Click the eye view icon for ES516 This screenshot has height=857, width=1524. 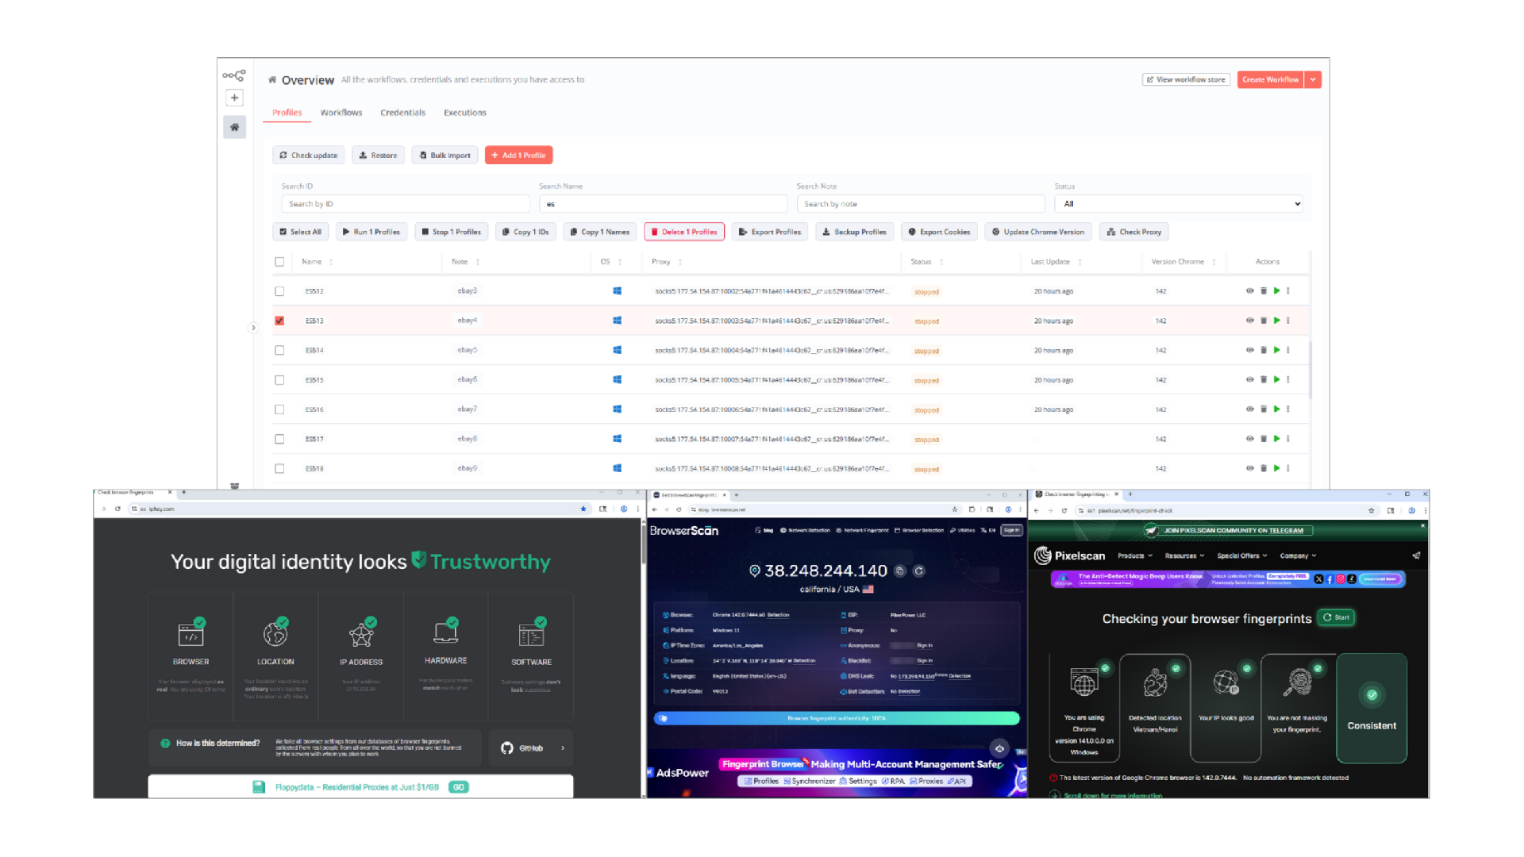click(1250, 409)
